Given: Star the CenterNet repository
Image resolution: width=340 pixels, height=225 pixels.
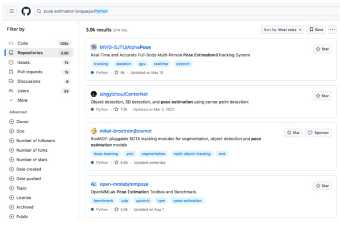Looking at the screenshot, I should coord(322,96).
